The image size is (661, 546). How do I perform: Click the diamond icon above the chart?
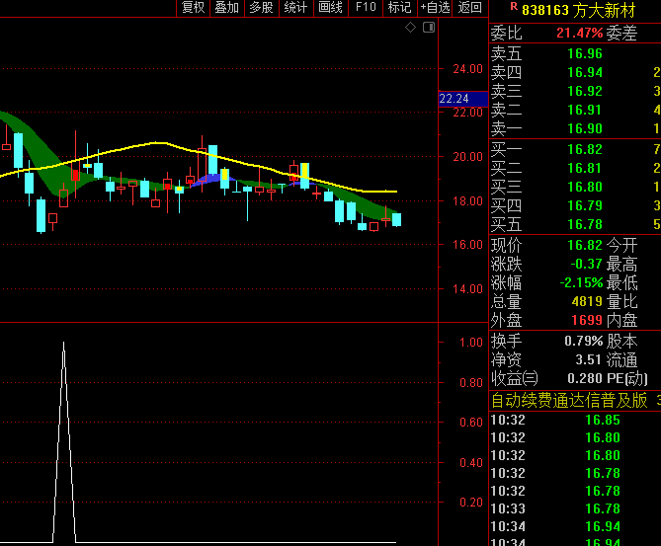410,29
